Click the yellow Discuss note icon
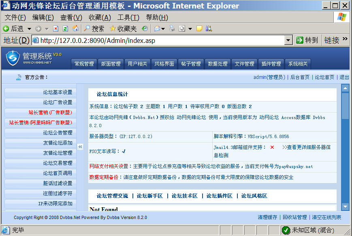The image size is (352, 236). 199,28
